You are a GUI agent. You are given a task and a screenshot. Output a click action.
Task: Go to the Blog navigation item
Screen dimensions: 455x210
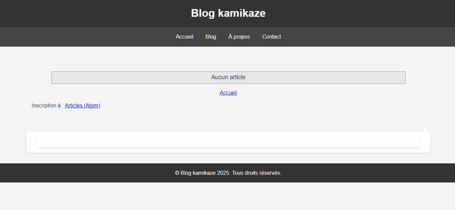[x=211, y=37]
